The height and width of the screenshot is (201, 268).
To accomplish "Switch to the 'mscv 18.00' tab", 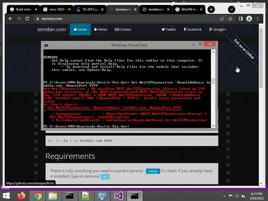I will point(55,9).
